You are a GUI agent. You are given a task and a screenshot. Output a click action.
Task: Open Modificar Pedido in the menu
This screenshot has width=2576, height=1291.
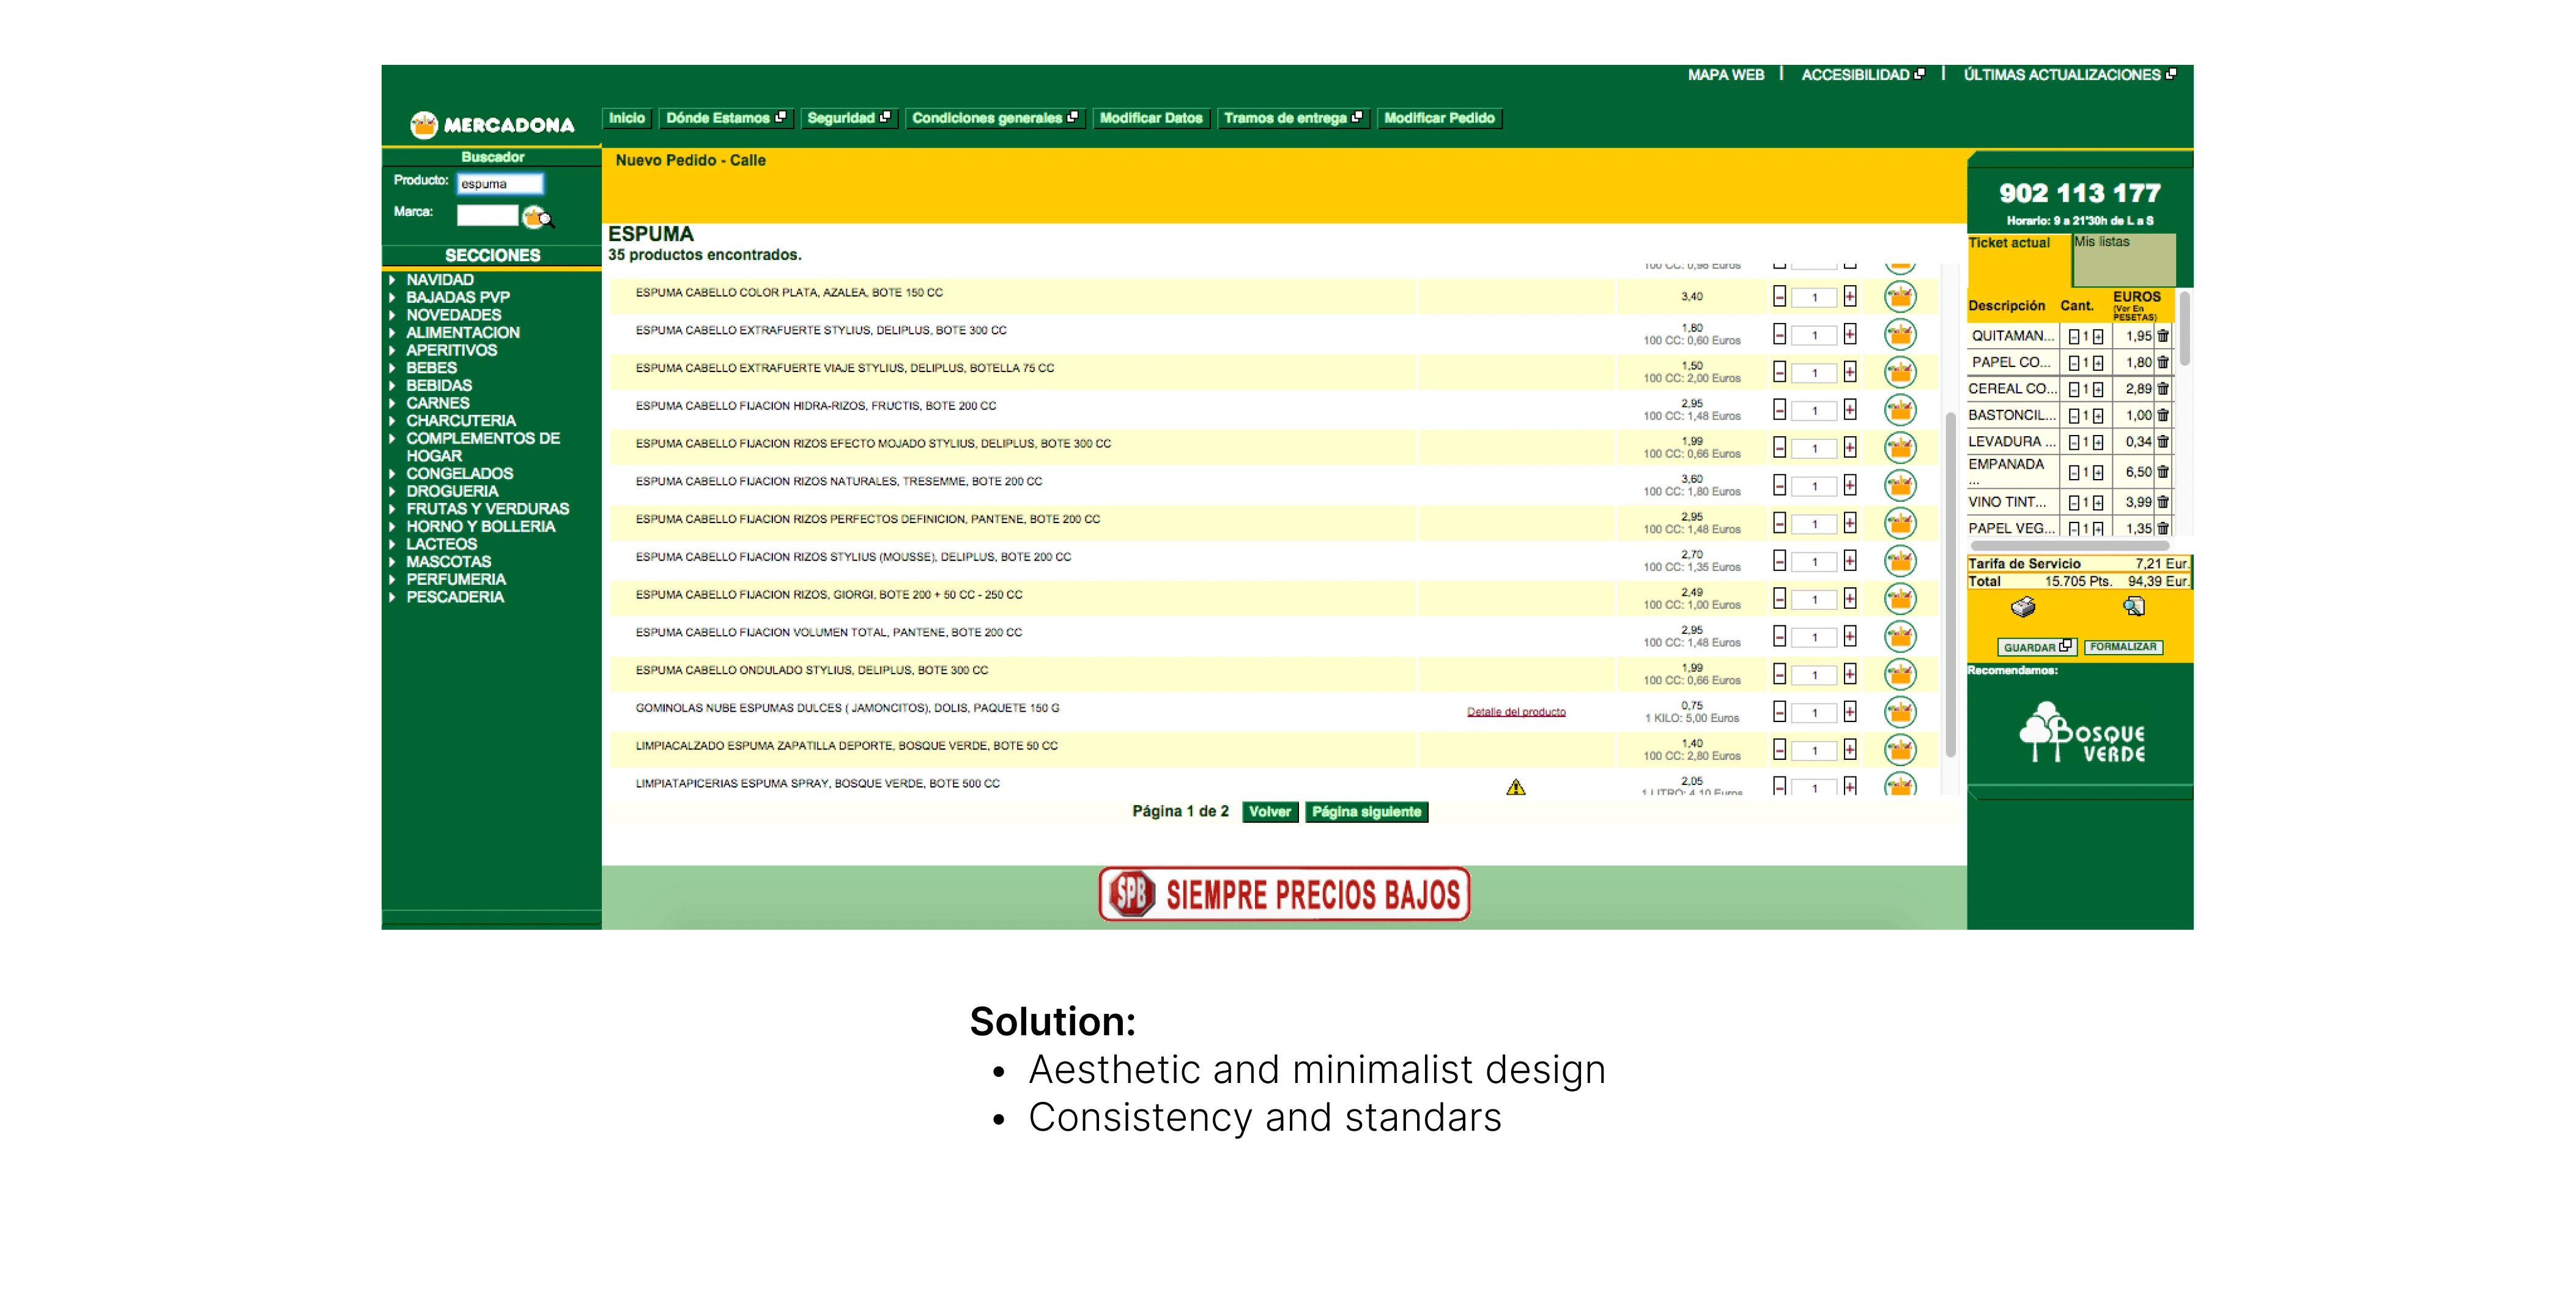(x=1439, y=118)
